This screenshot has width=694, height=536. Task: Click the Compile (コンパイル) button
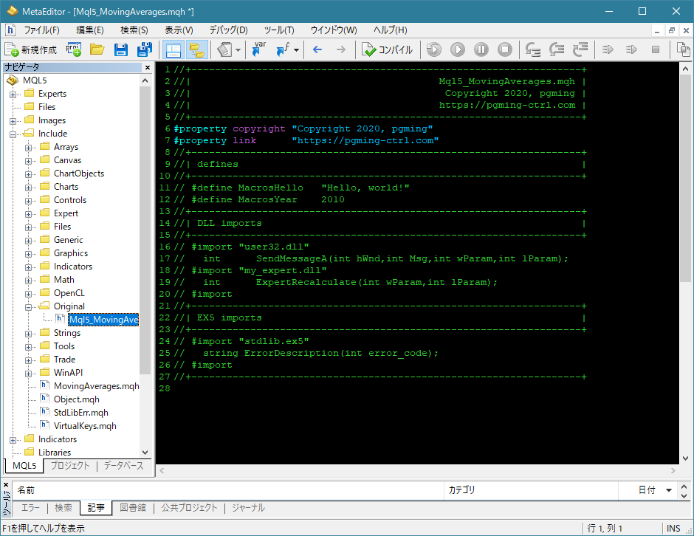point(388,49)
